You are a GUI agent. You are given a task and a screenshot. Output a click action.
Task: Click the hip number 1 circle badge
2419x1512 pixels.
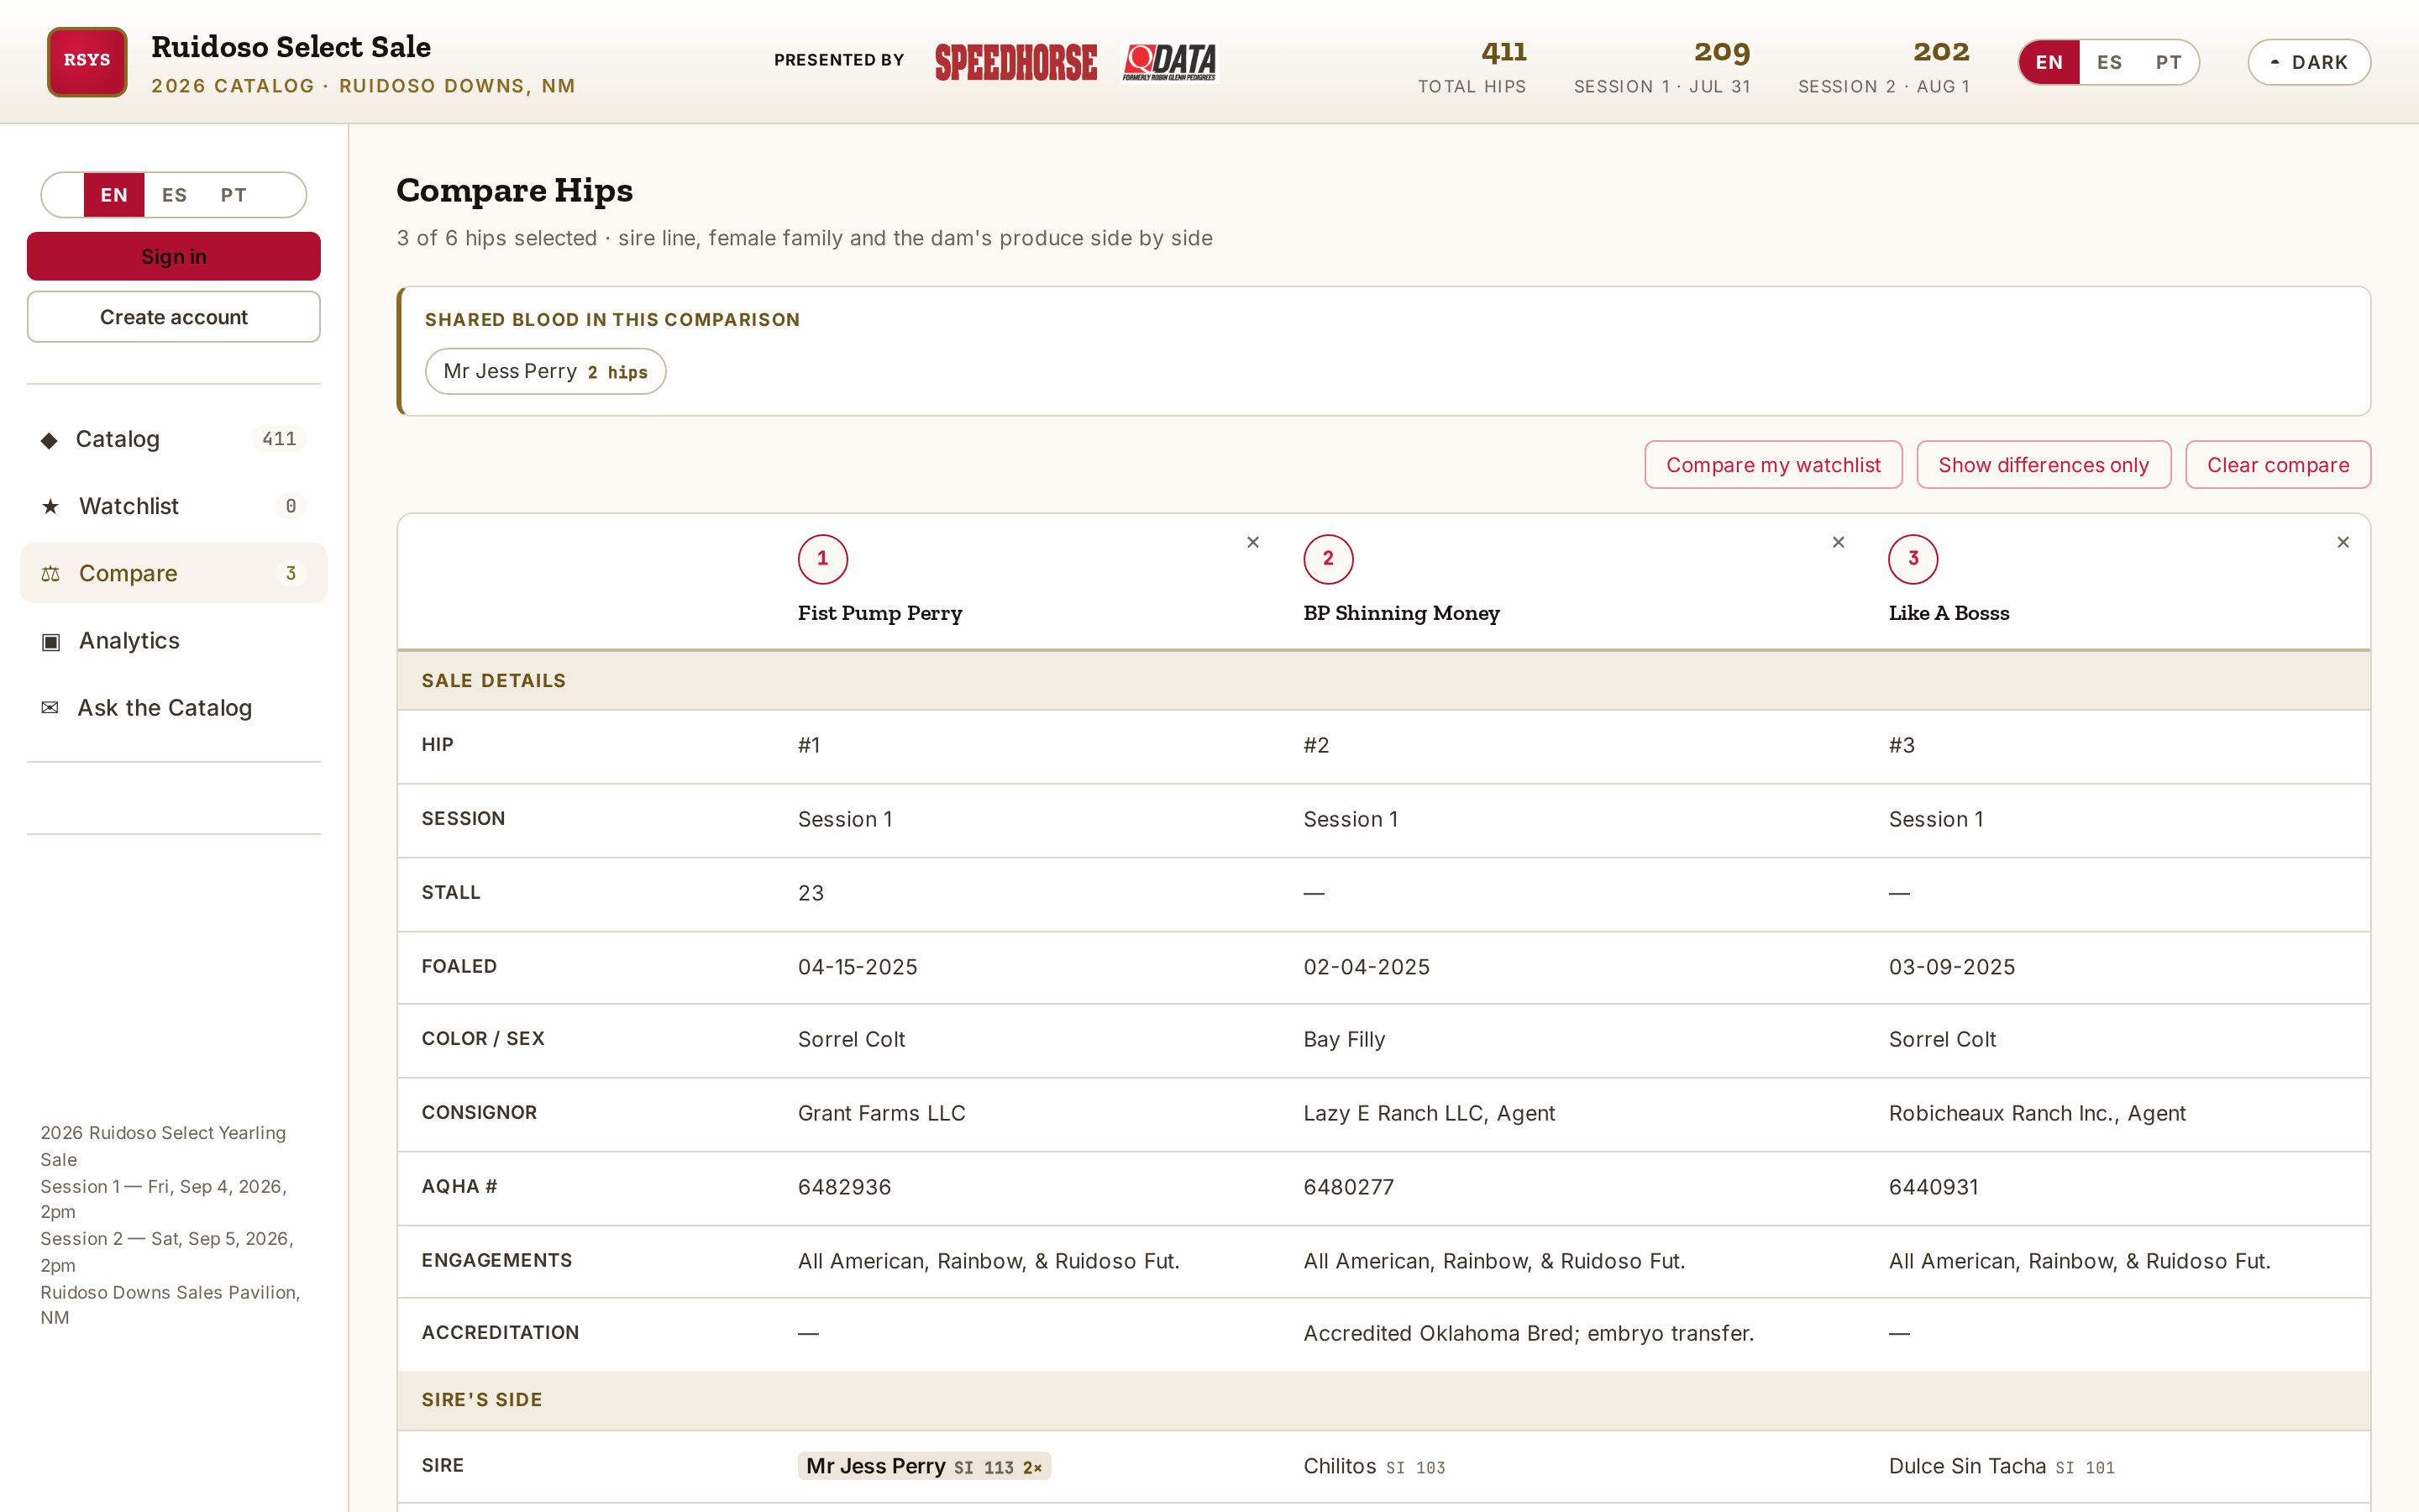[x=822, y=559]
